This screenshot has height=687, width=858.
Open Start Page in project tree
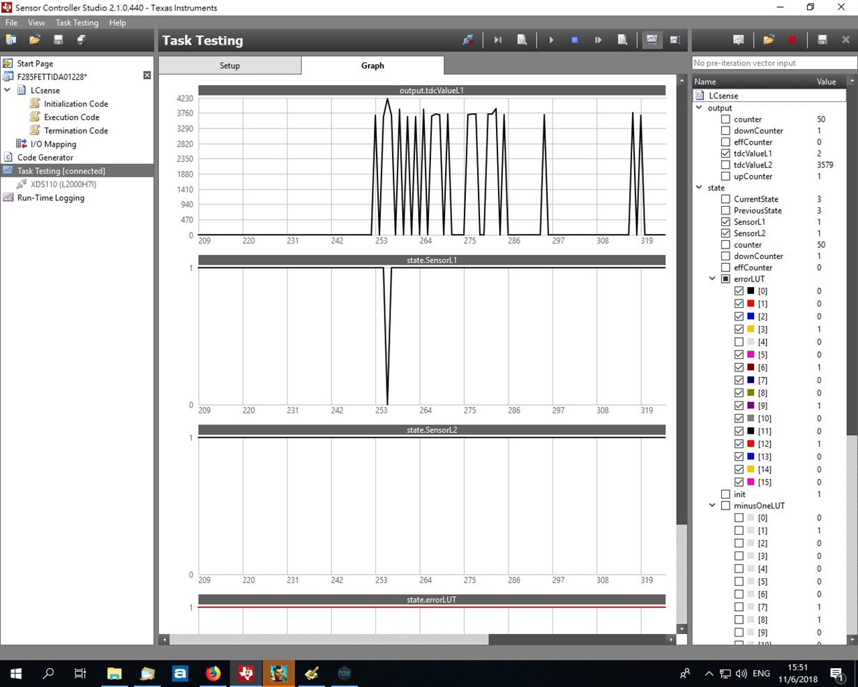(35, 64)
